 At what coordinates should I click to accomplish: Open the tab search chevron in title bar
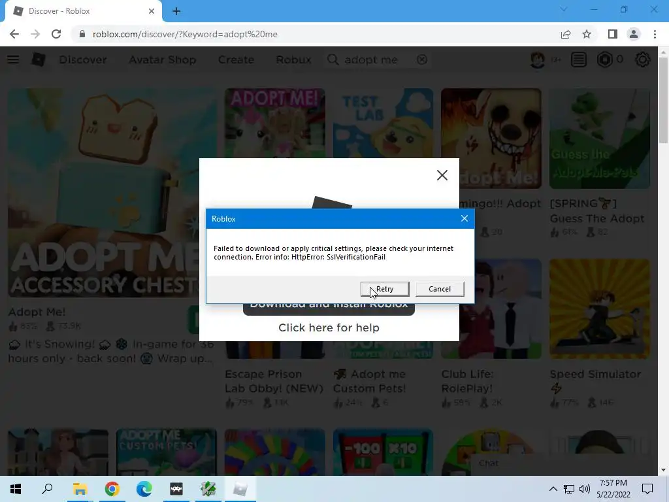564,9
